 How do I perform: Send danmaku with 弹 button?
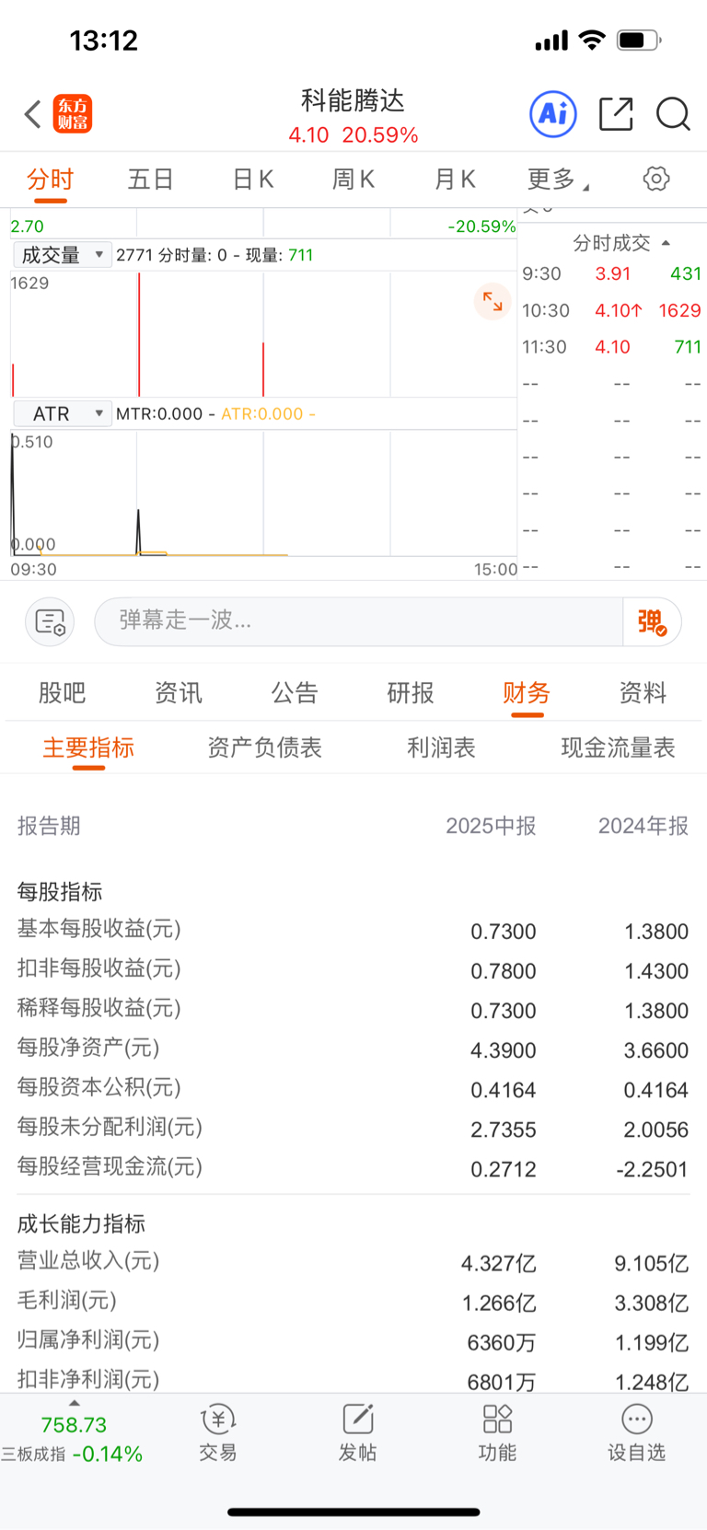click(x=652, y=622)
